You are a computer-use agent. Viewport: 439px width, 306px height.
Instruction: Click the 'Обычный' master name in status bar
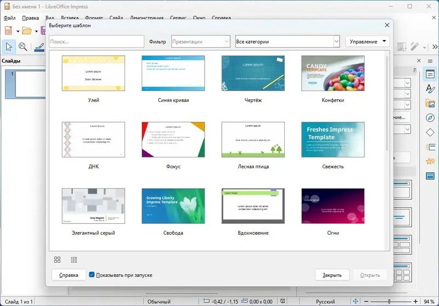(x=159, y=302)
